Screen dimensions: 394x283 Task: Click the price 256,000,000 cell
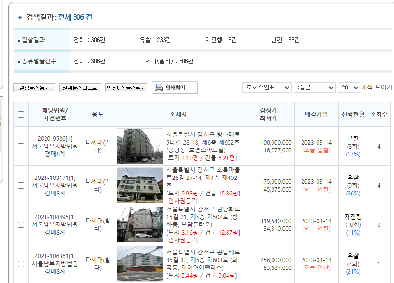tap(276, 260)
